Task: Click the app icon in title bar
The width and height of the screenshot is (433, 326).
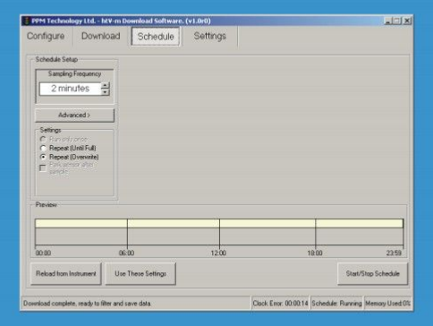Action: click(x=27, y=21)
